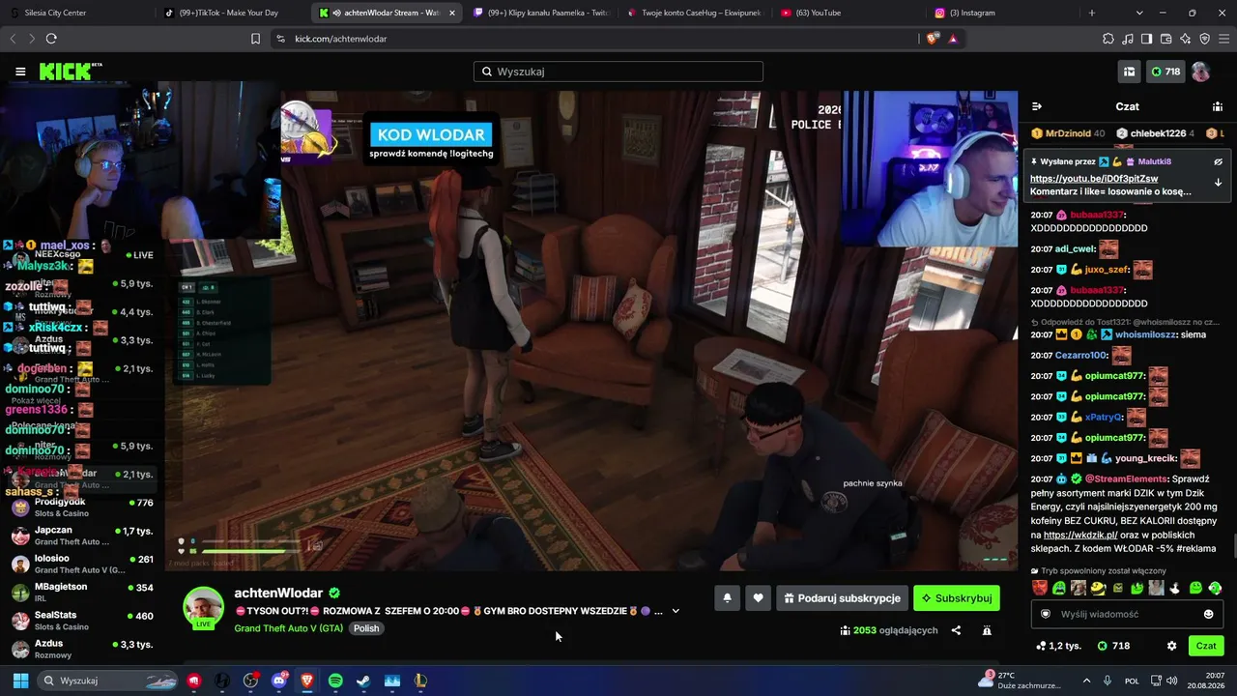This screenshot has height=696, width=1237.
Task: Open Spotify from the taskbar
Action: tap(335, 681)
